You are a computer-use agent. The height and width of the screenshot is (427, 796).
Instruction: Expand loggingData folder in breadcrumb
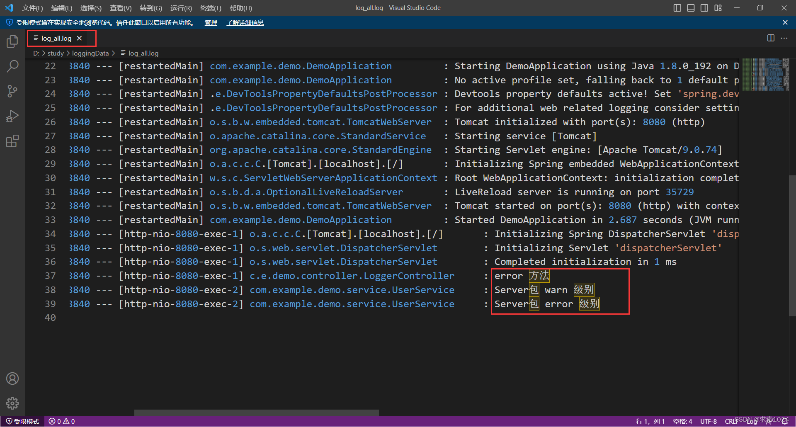coord(90,53)
